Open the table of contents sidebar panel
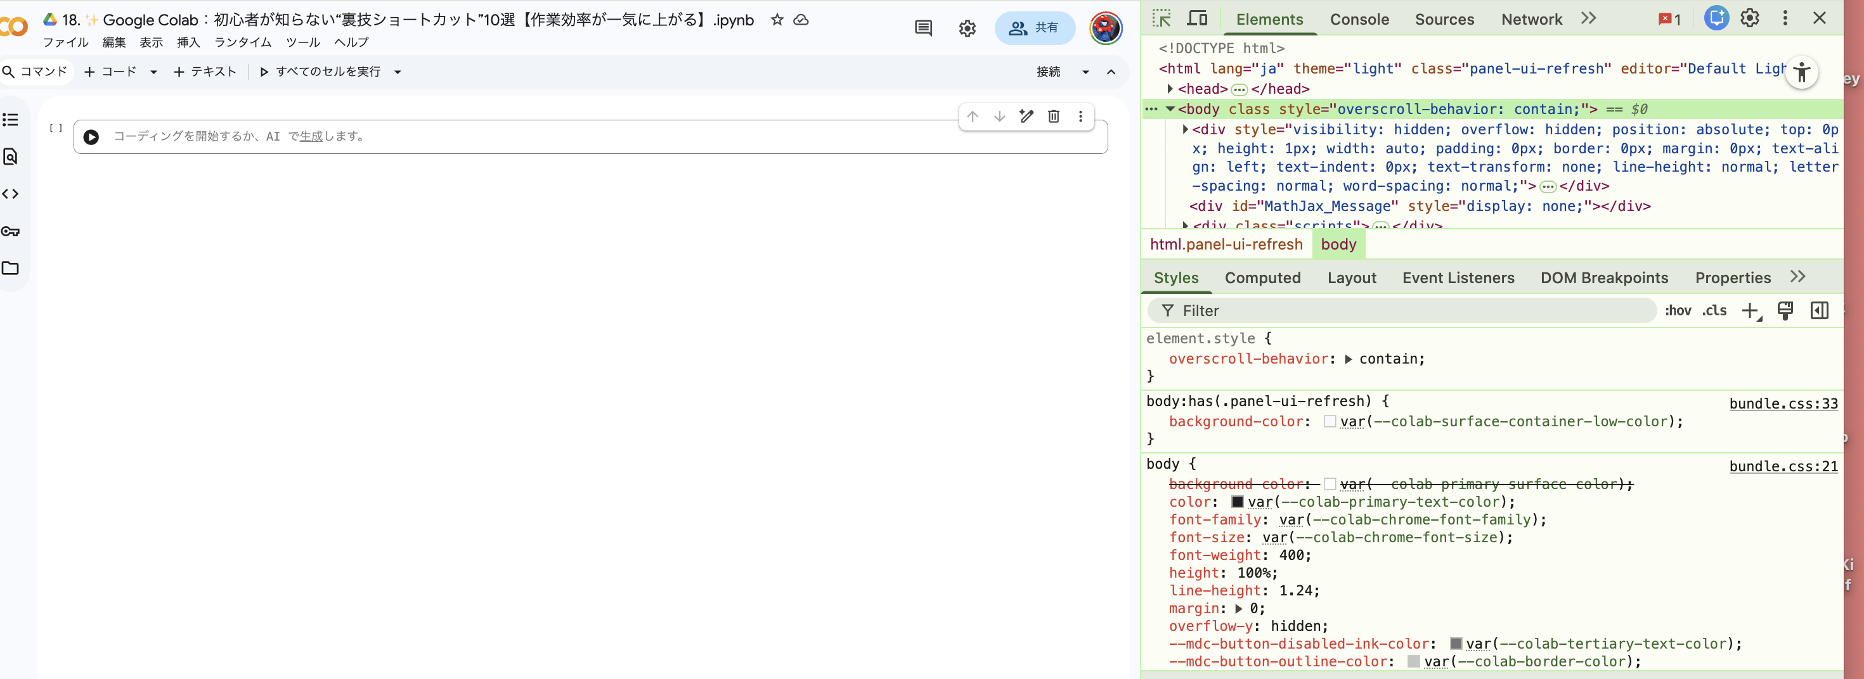 pos(11,119)
